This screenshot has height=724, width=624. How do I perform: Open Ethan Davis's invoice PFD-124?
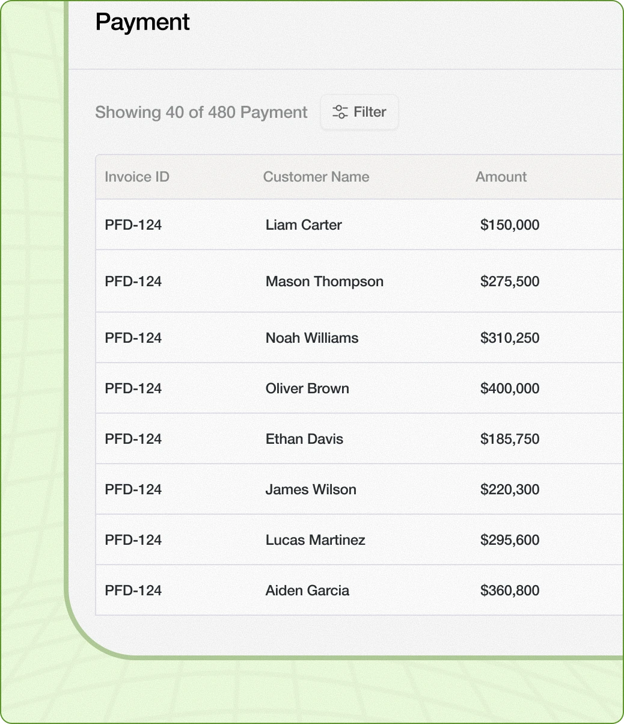[133, 439]
